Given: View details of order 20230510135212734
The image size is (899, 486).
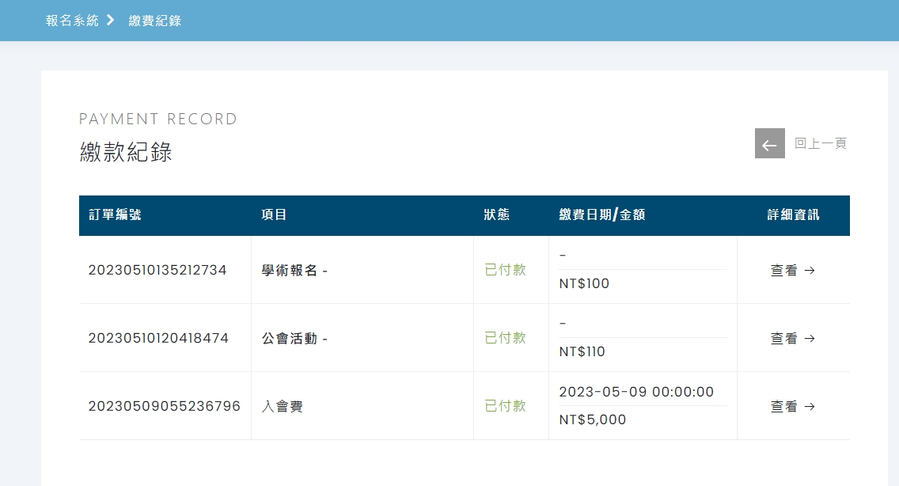Looking at the screenshot, I should click(792, 270).
